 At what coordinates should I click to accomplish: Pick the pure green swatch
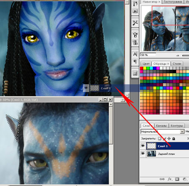(x=148, y=68)
